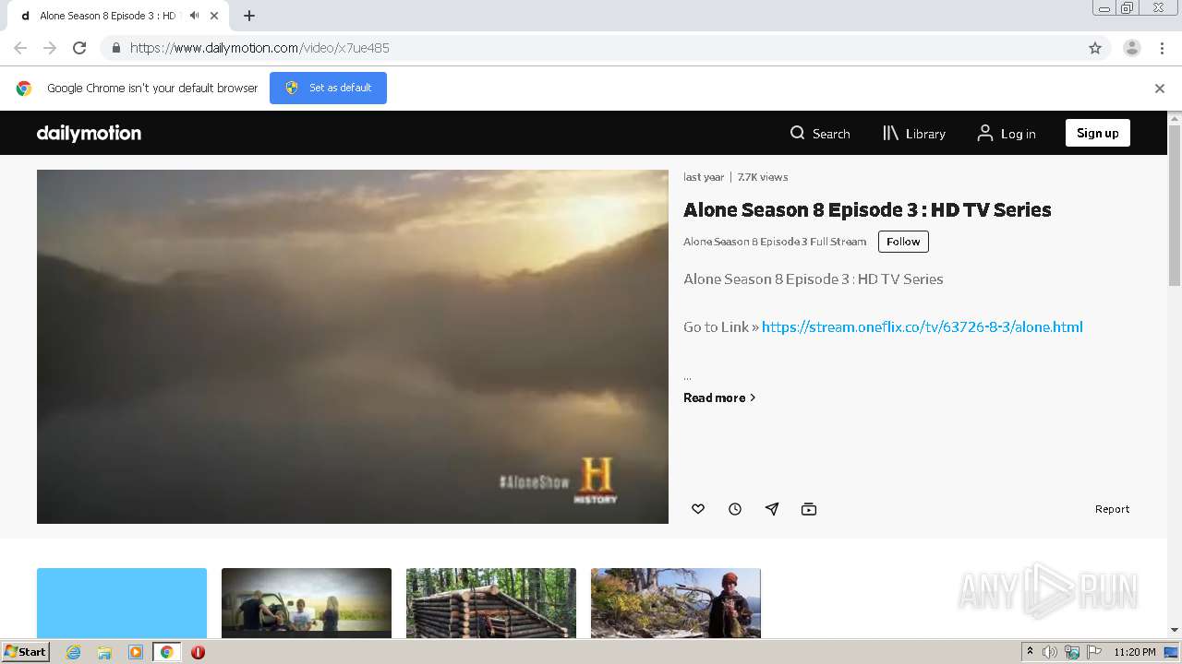Show hidden tray icons arrow

[x=1030, y=651]
